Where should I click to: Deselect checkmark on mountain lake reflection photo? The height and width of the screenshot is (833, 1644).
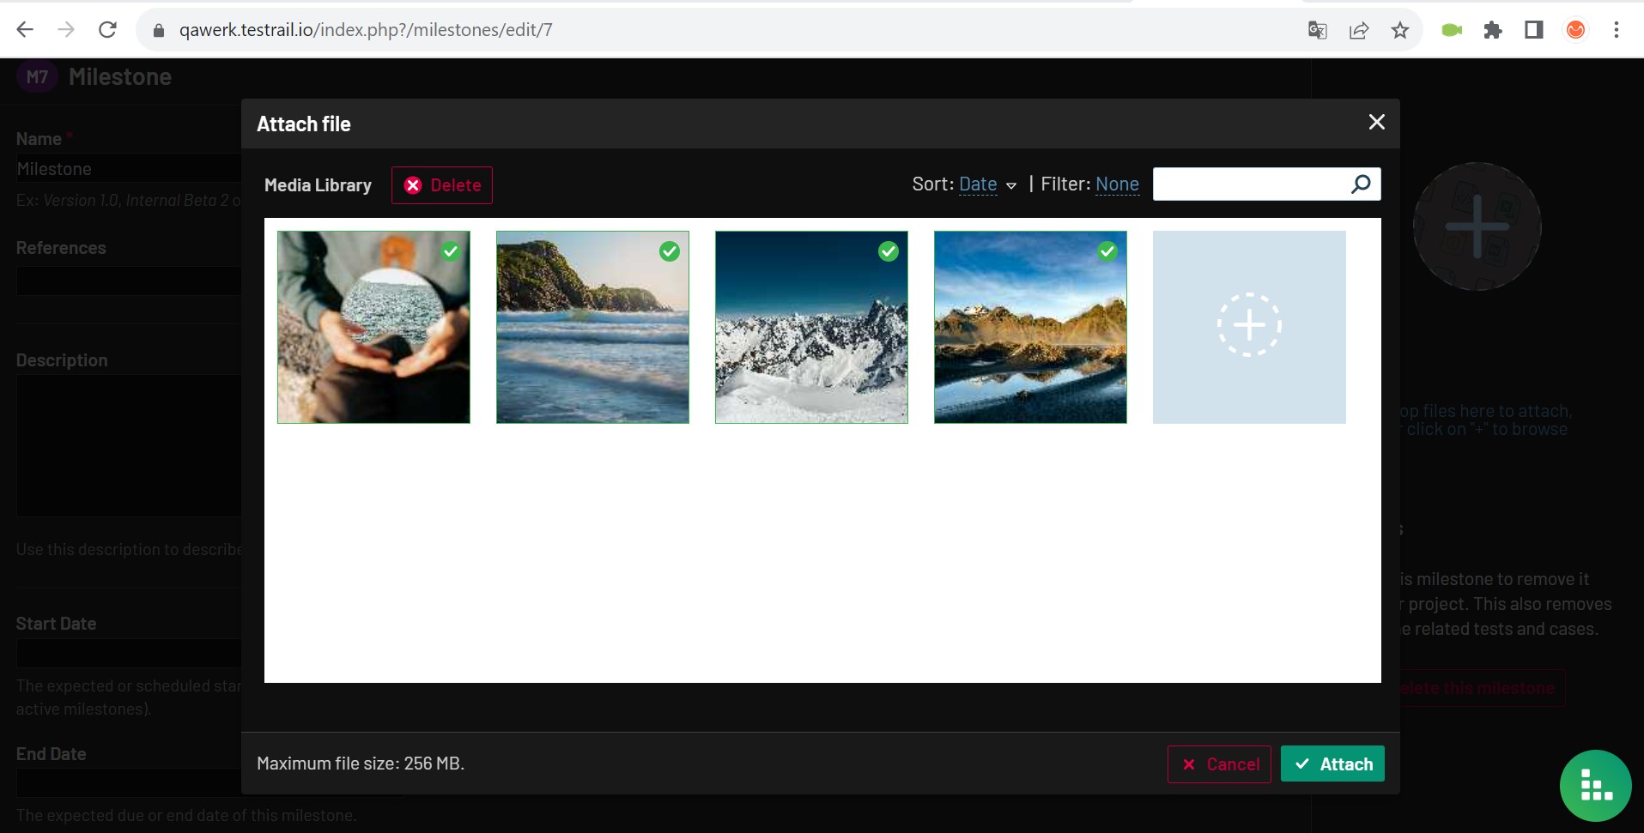1107,251
